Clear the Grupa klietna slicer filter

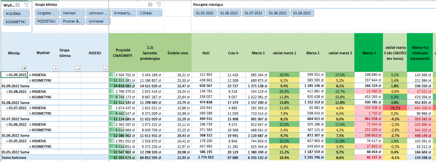coord(159,4)
